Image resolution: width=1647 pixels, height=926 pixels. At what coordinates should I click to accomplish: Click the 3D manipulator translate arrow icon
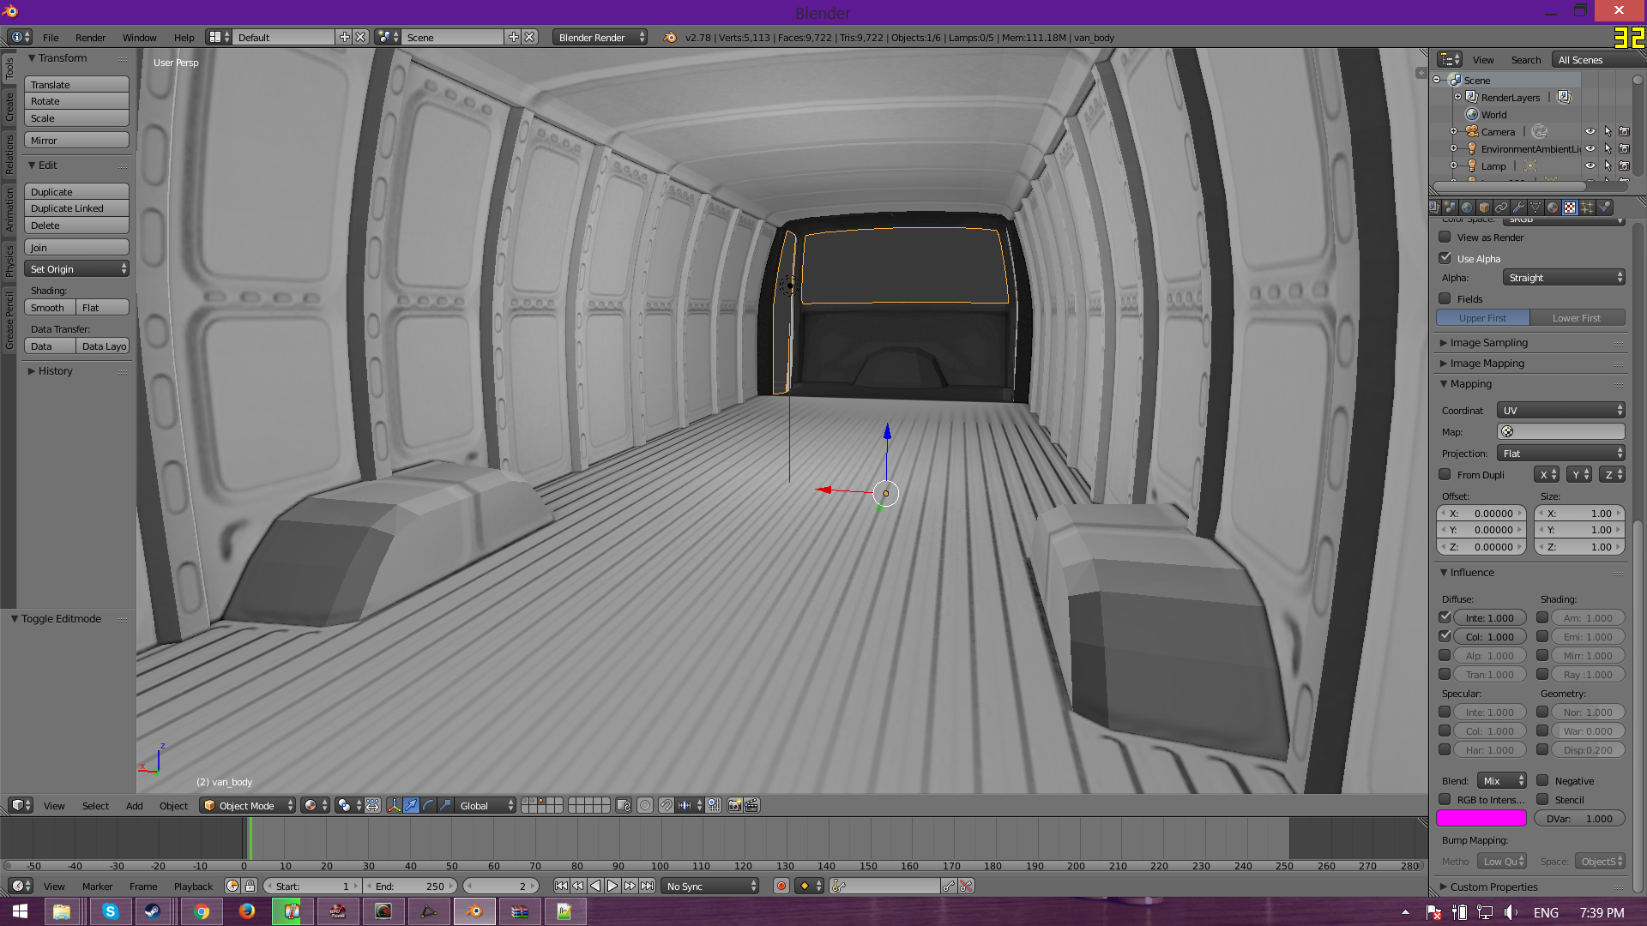pyautogui.click(x=411, y=805)
